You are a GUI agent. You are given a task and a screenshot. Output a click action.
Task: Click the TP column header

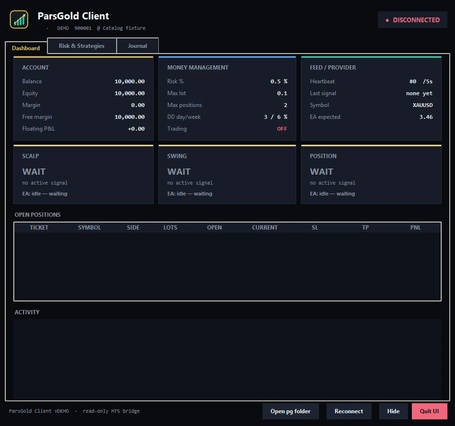(x=365, y=228)
